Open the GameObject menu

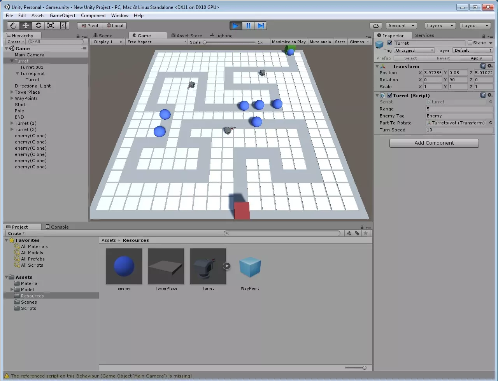coord(63,16)
